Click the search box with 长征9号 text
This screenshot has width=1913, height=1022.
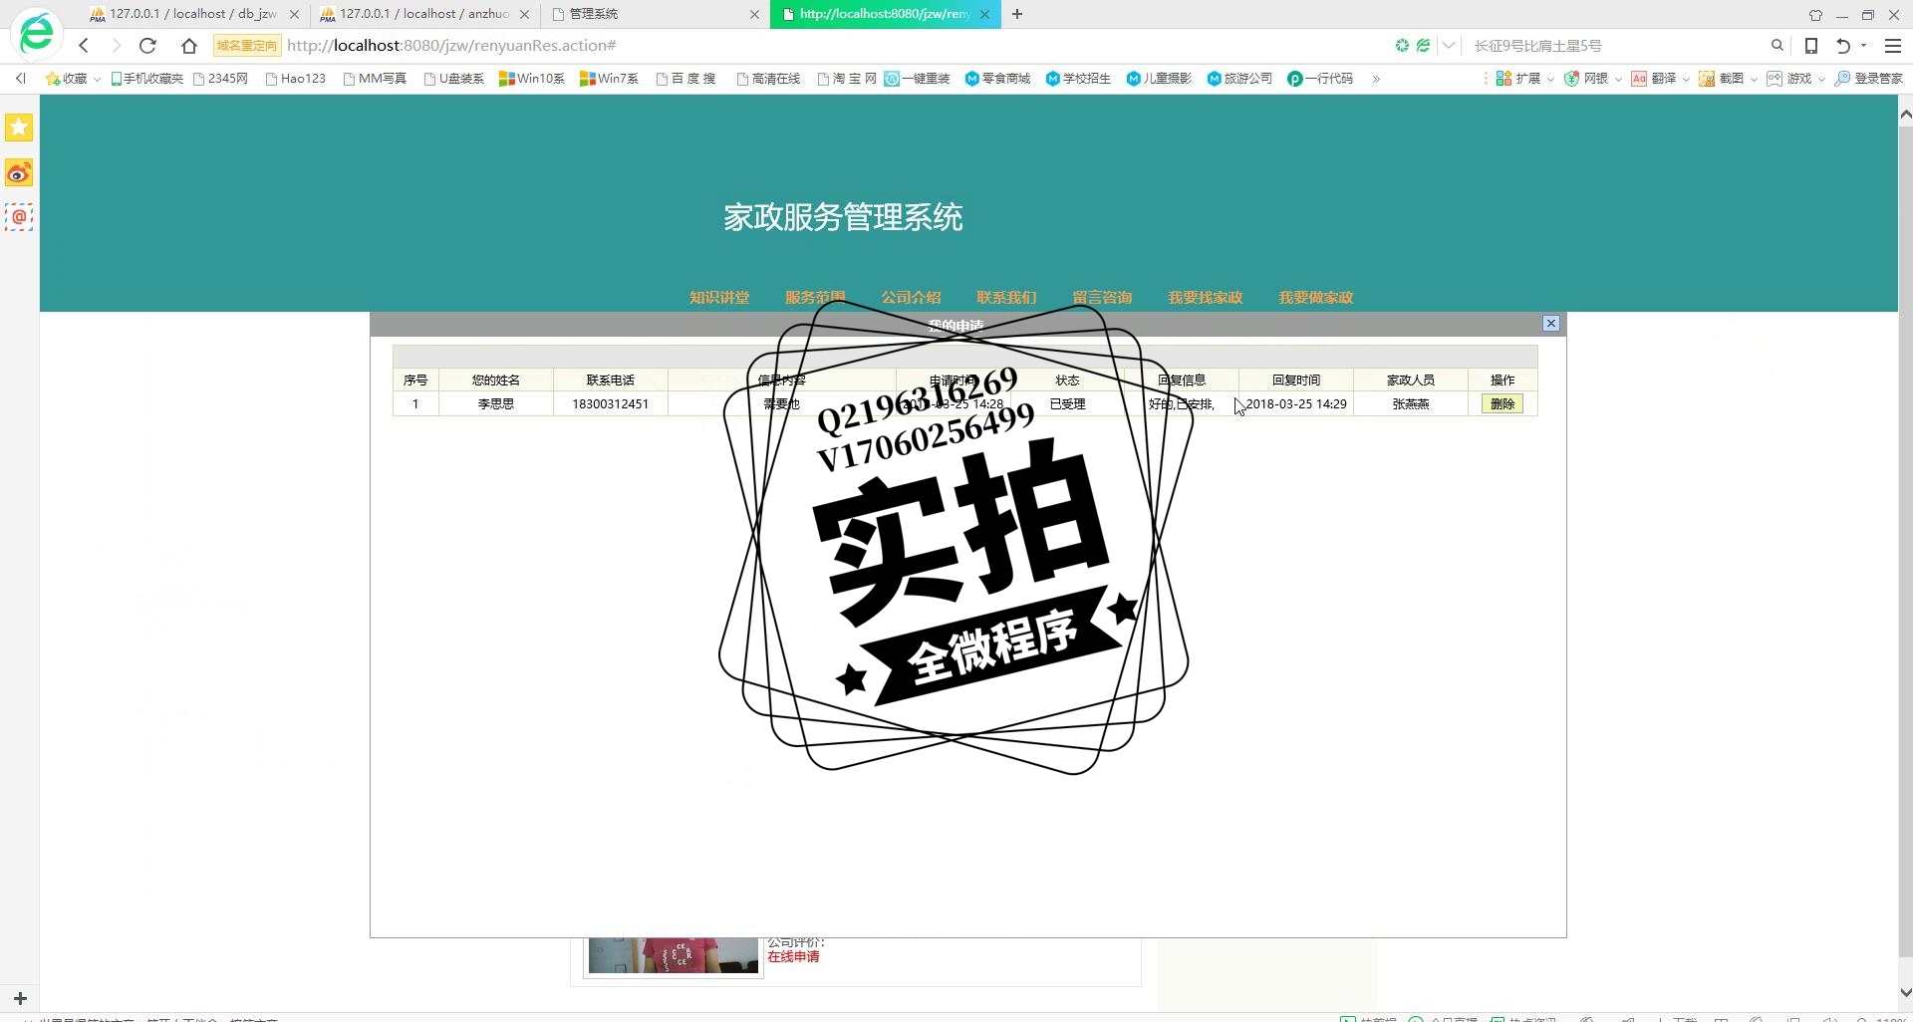click(1618, 45)
